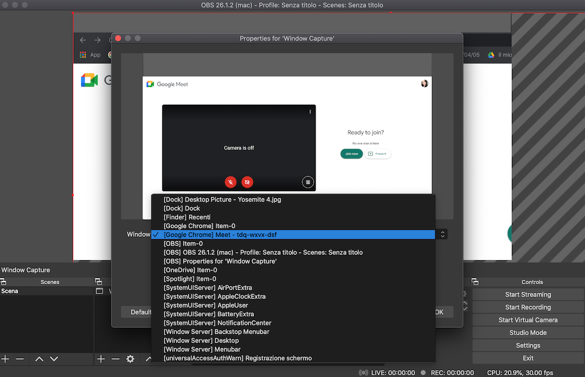Screen dimensions: 585x377
Task: Enable Studio Mode
Action: click(x=528, y=332)
